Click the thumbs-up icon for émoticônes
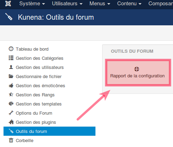173x147 pixels. pyautogui.click(x=11, y=85)
